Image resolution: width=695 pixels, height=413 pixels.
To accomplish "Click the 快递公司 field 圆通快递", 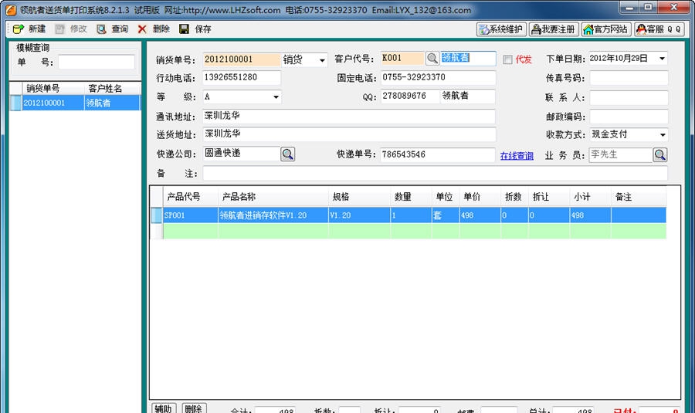I will [x=242, y=154].
